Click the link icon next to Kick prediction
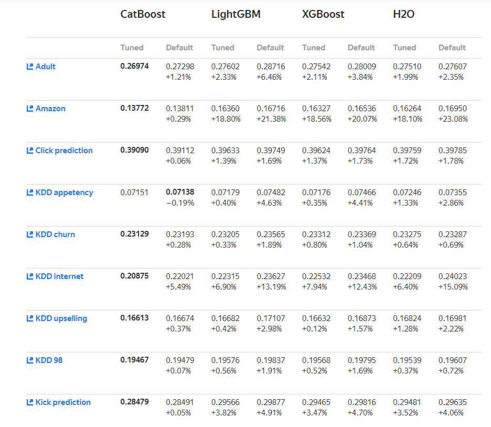 [30, 402]
